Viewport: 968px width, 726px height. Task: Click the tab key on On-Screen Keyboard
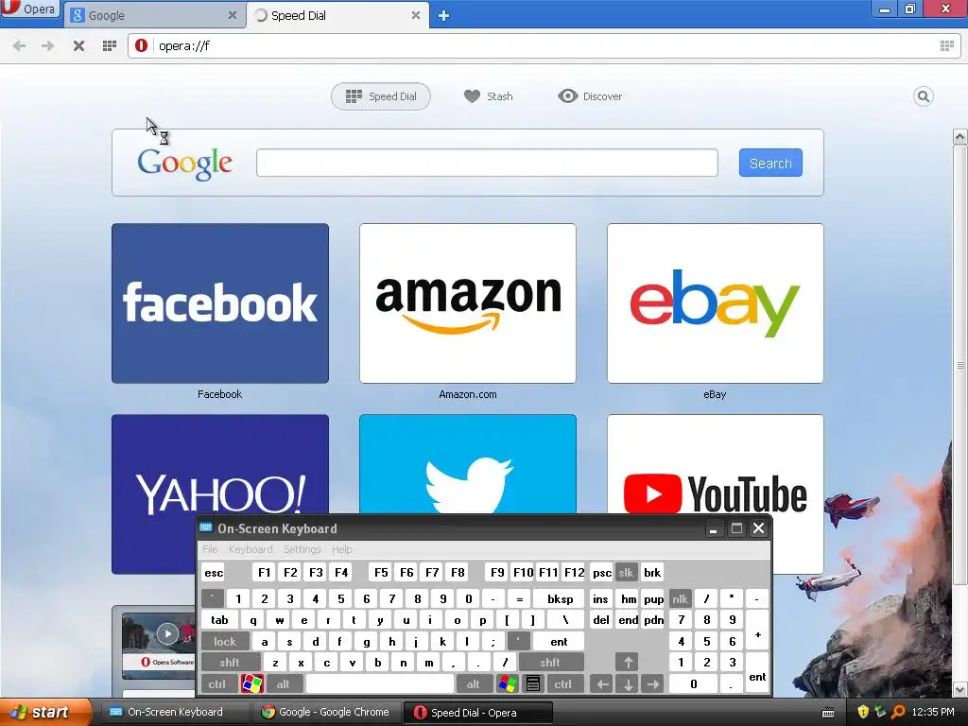219,620
